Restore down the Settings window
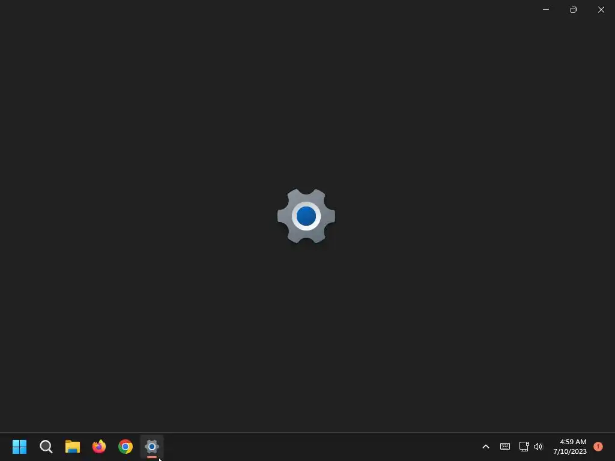This screenshot has height=461, width=615. [x=574, y=10]
